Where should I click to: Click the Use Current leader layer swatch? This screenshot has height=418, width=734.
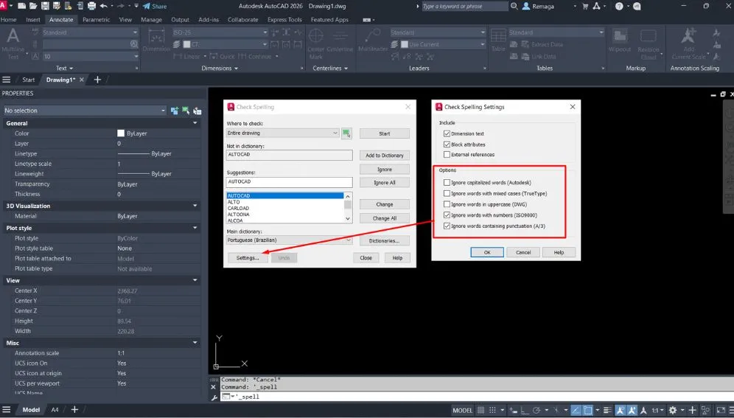click(405, 44)
